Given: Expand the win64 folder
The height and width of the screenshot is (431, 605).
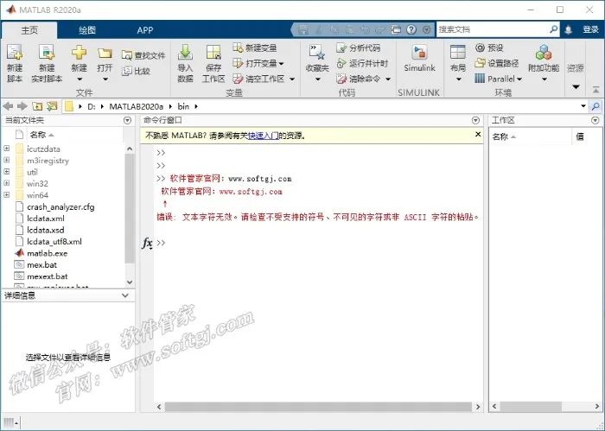Looking at the screenshot, I should [7, 194].
